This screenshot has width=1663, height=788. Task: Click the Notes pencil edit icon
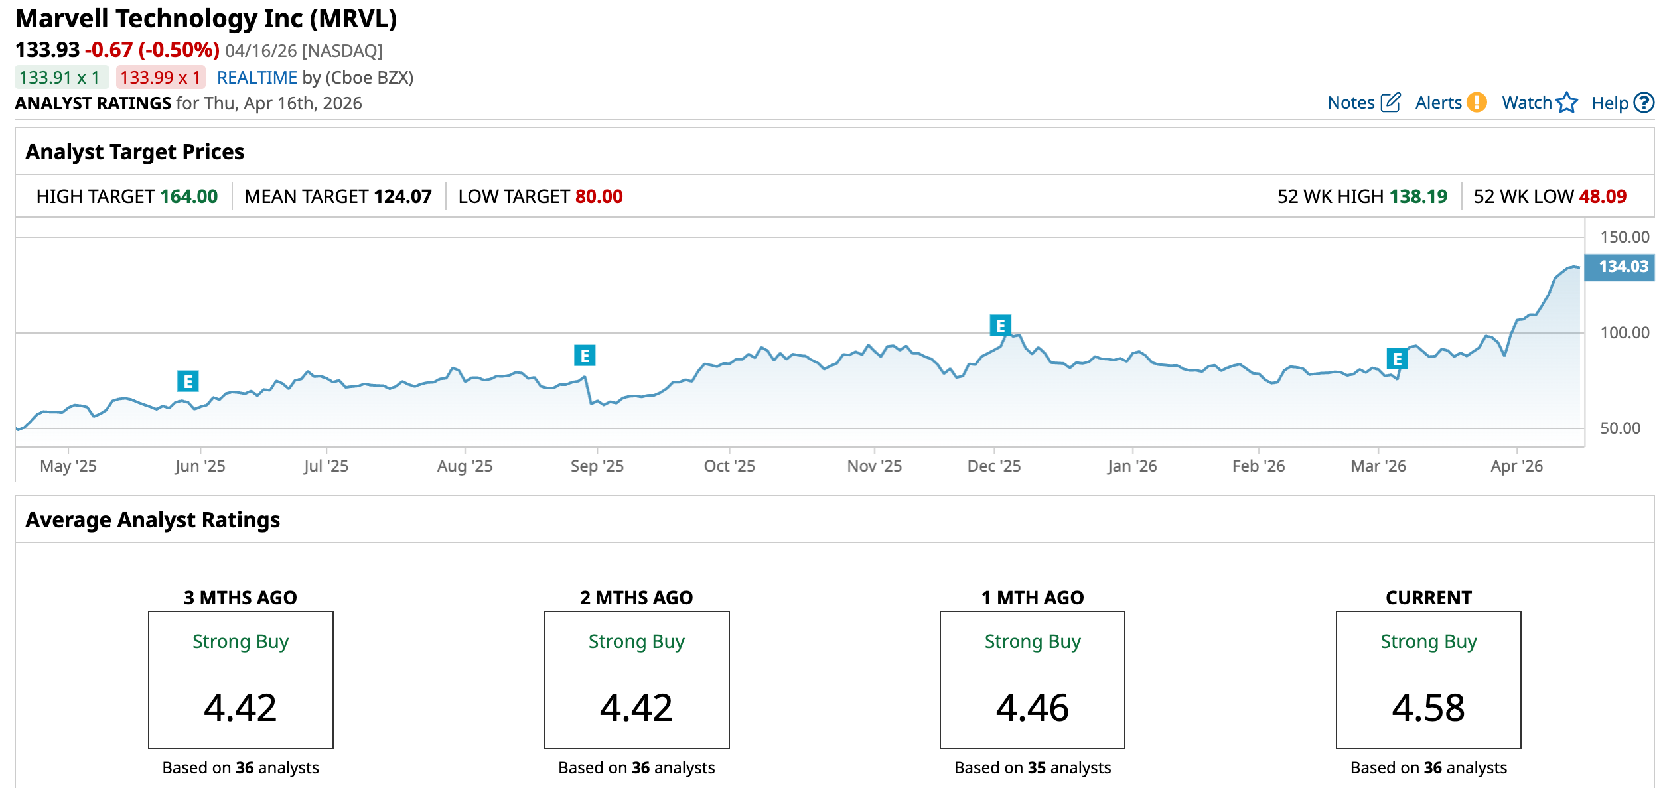1390,102
